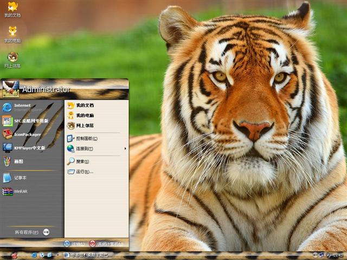Switch to the taskbar window button

pos(88,255)
